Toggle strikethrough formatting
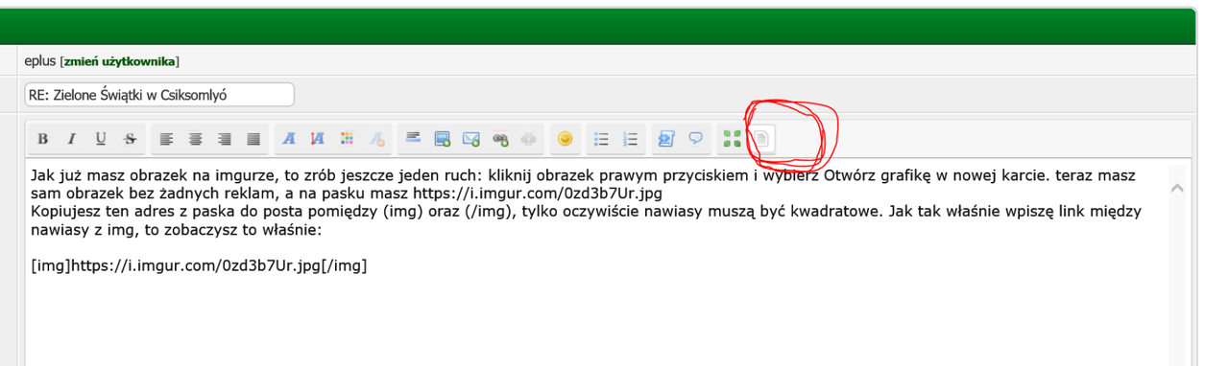Screen dimensions: 1229x366 [x=131, y=139]
